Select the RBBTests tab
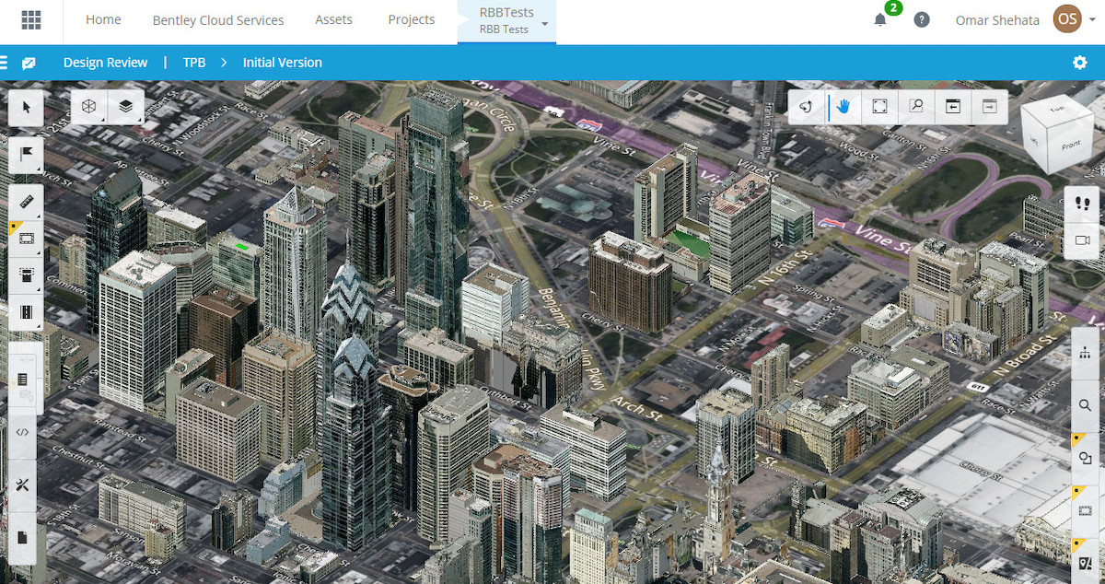The height and width of the screenshot is (584, 1105). point(505,21)
